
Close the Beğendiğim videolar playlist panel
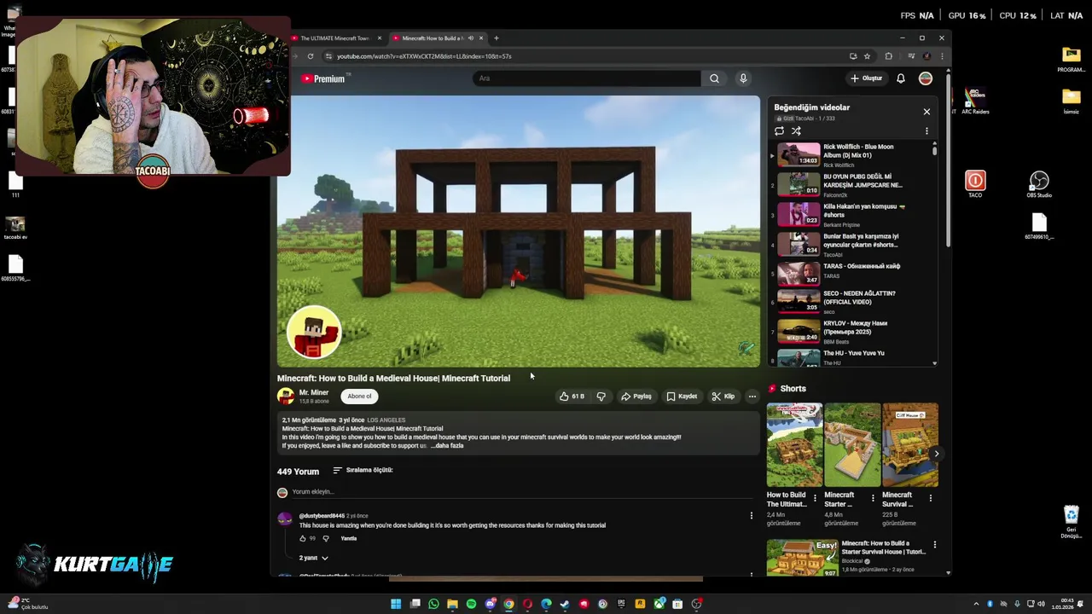[x=926, y=112]
